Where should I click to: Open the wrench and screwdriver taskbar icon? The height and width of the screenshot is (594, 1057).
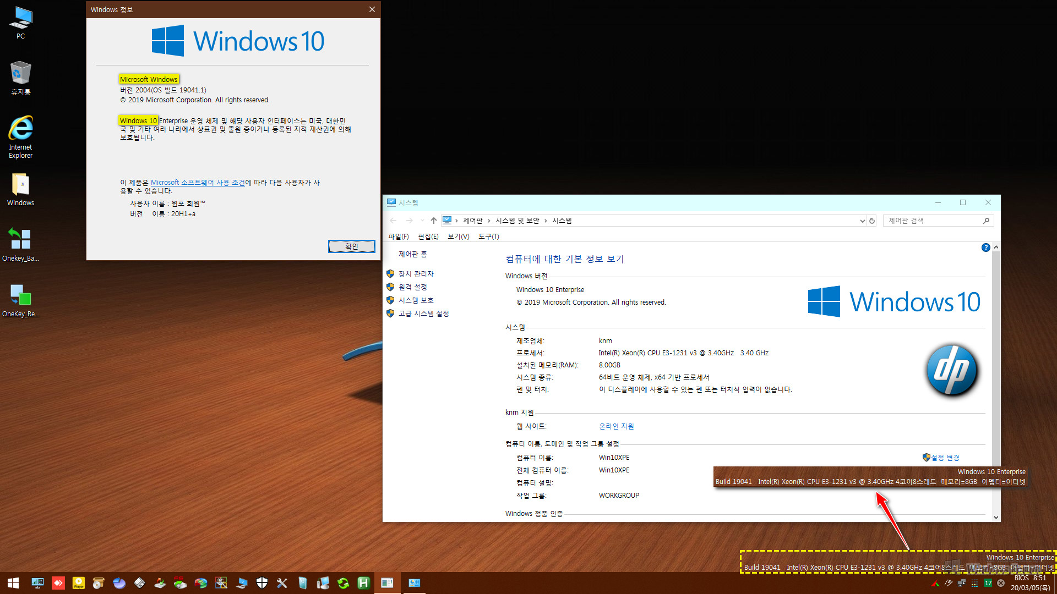[282, 583]
